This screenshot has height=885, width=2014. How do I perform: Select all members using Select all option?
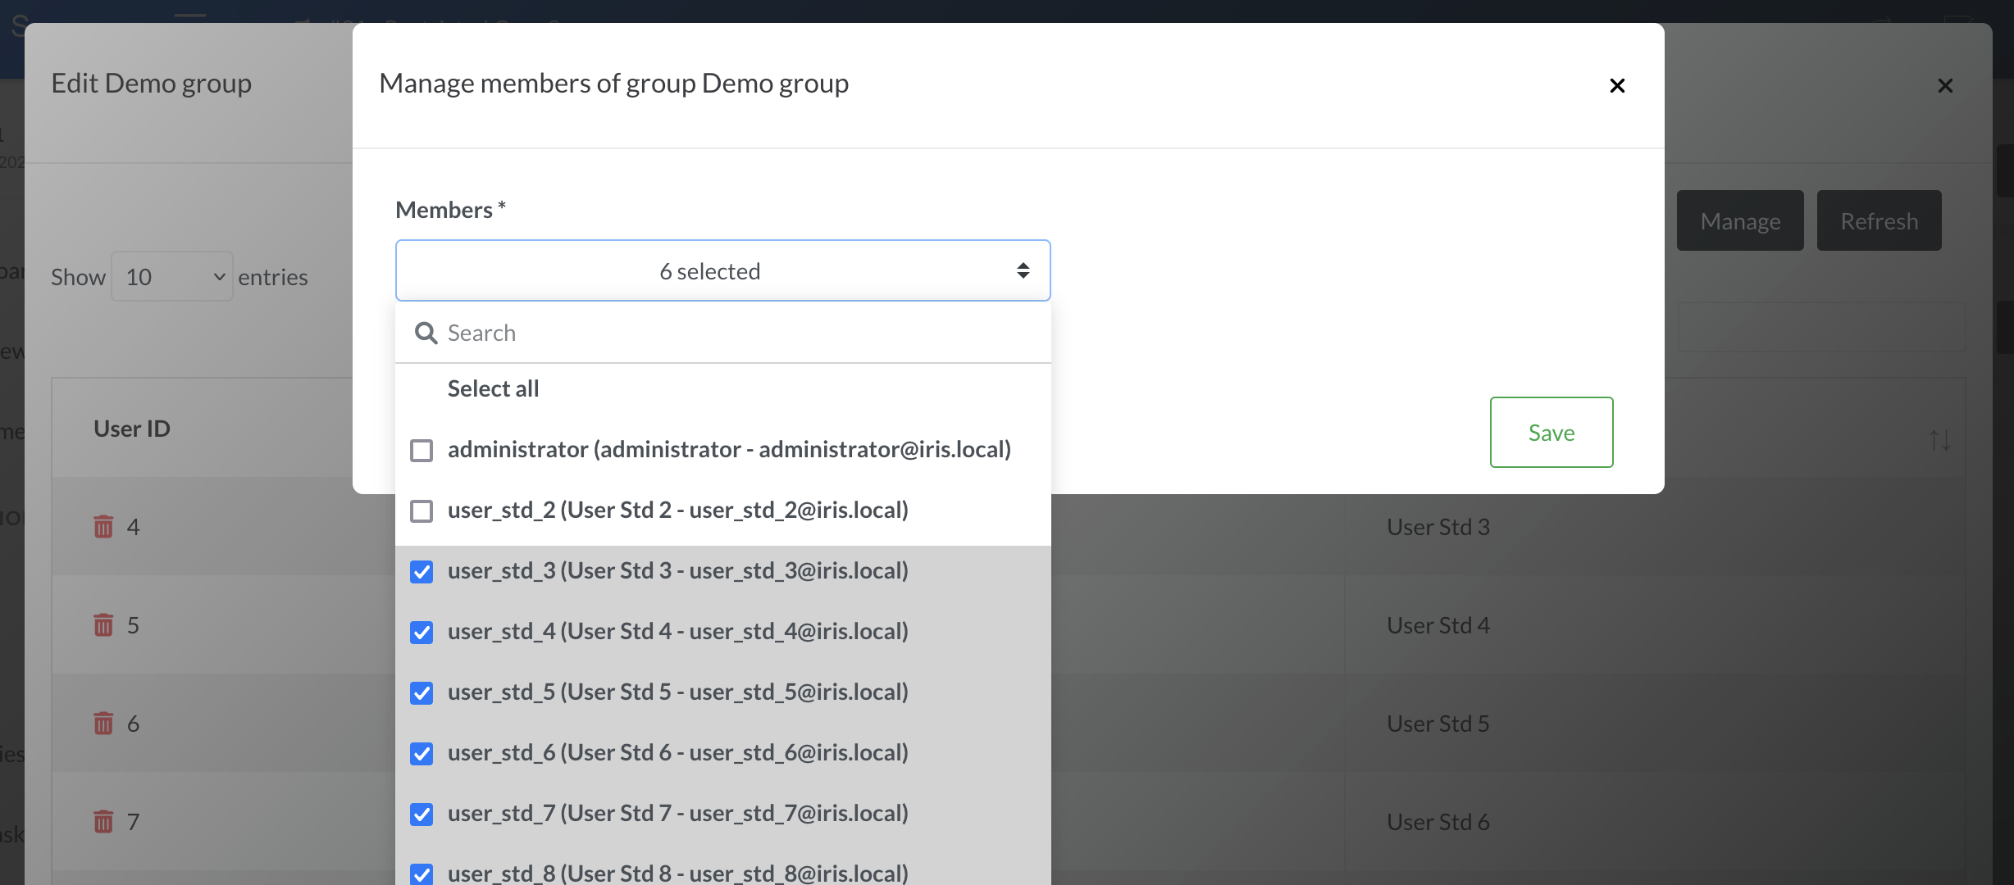pos(493,386)
